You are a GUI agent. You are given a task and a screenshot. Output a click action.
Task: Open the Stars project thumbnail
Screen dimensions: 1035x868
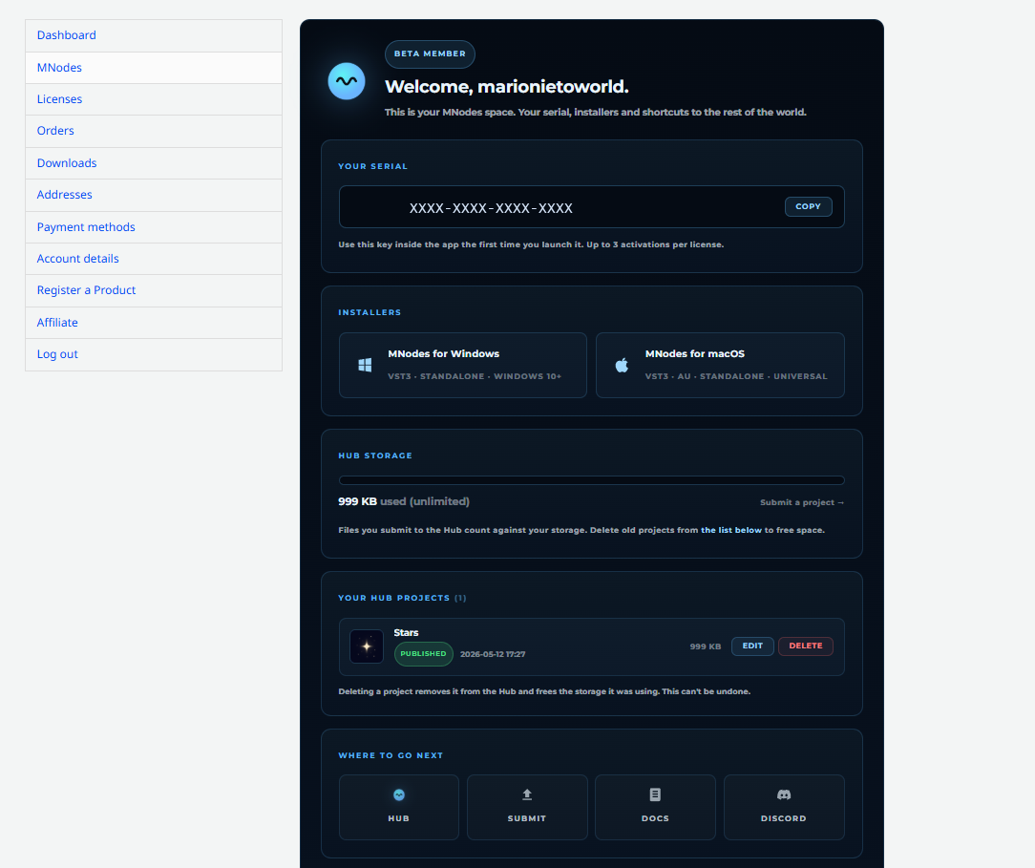[367, 646]
